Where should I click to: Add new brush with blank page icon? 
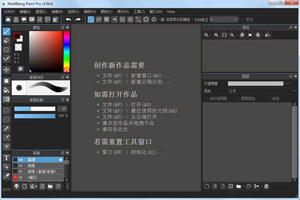pos(24,186)
